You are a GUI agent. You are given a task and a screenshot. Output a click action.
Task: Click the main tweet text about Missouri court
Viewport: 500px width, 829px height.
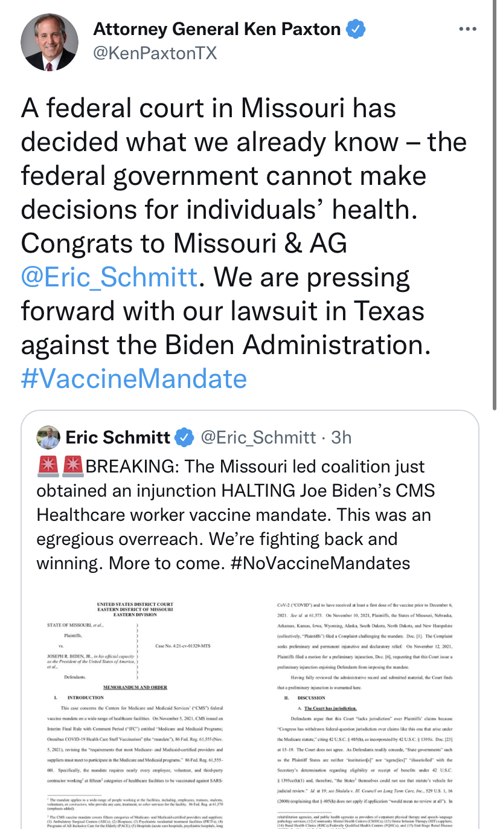pyautogui.click(x=244, y=244)
